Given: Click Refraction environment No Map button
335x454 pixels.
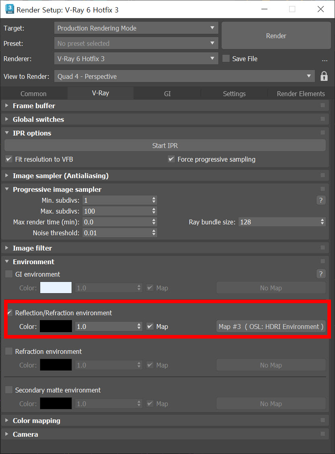Looking at the screenshot, I should [x=271, y=365].
